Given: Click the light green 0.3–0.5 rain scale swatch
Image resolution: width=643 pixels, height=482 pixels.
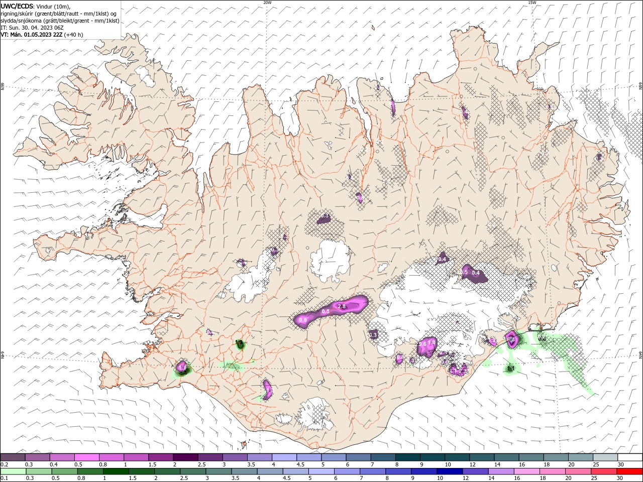Looking at the screenshot, I should 39,471.
